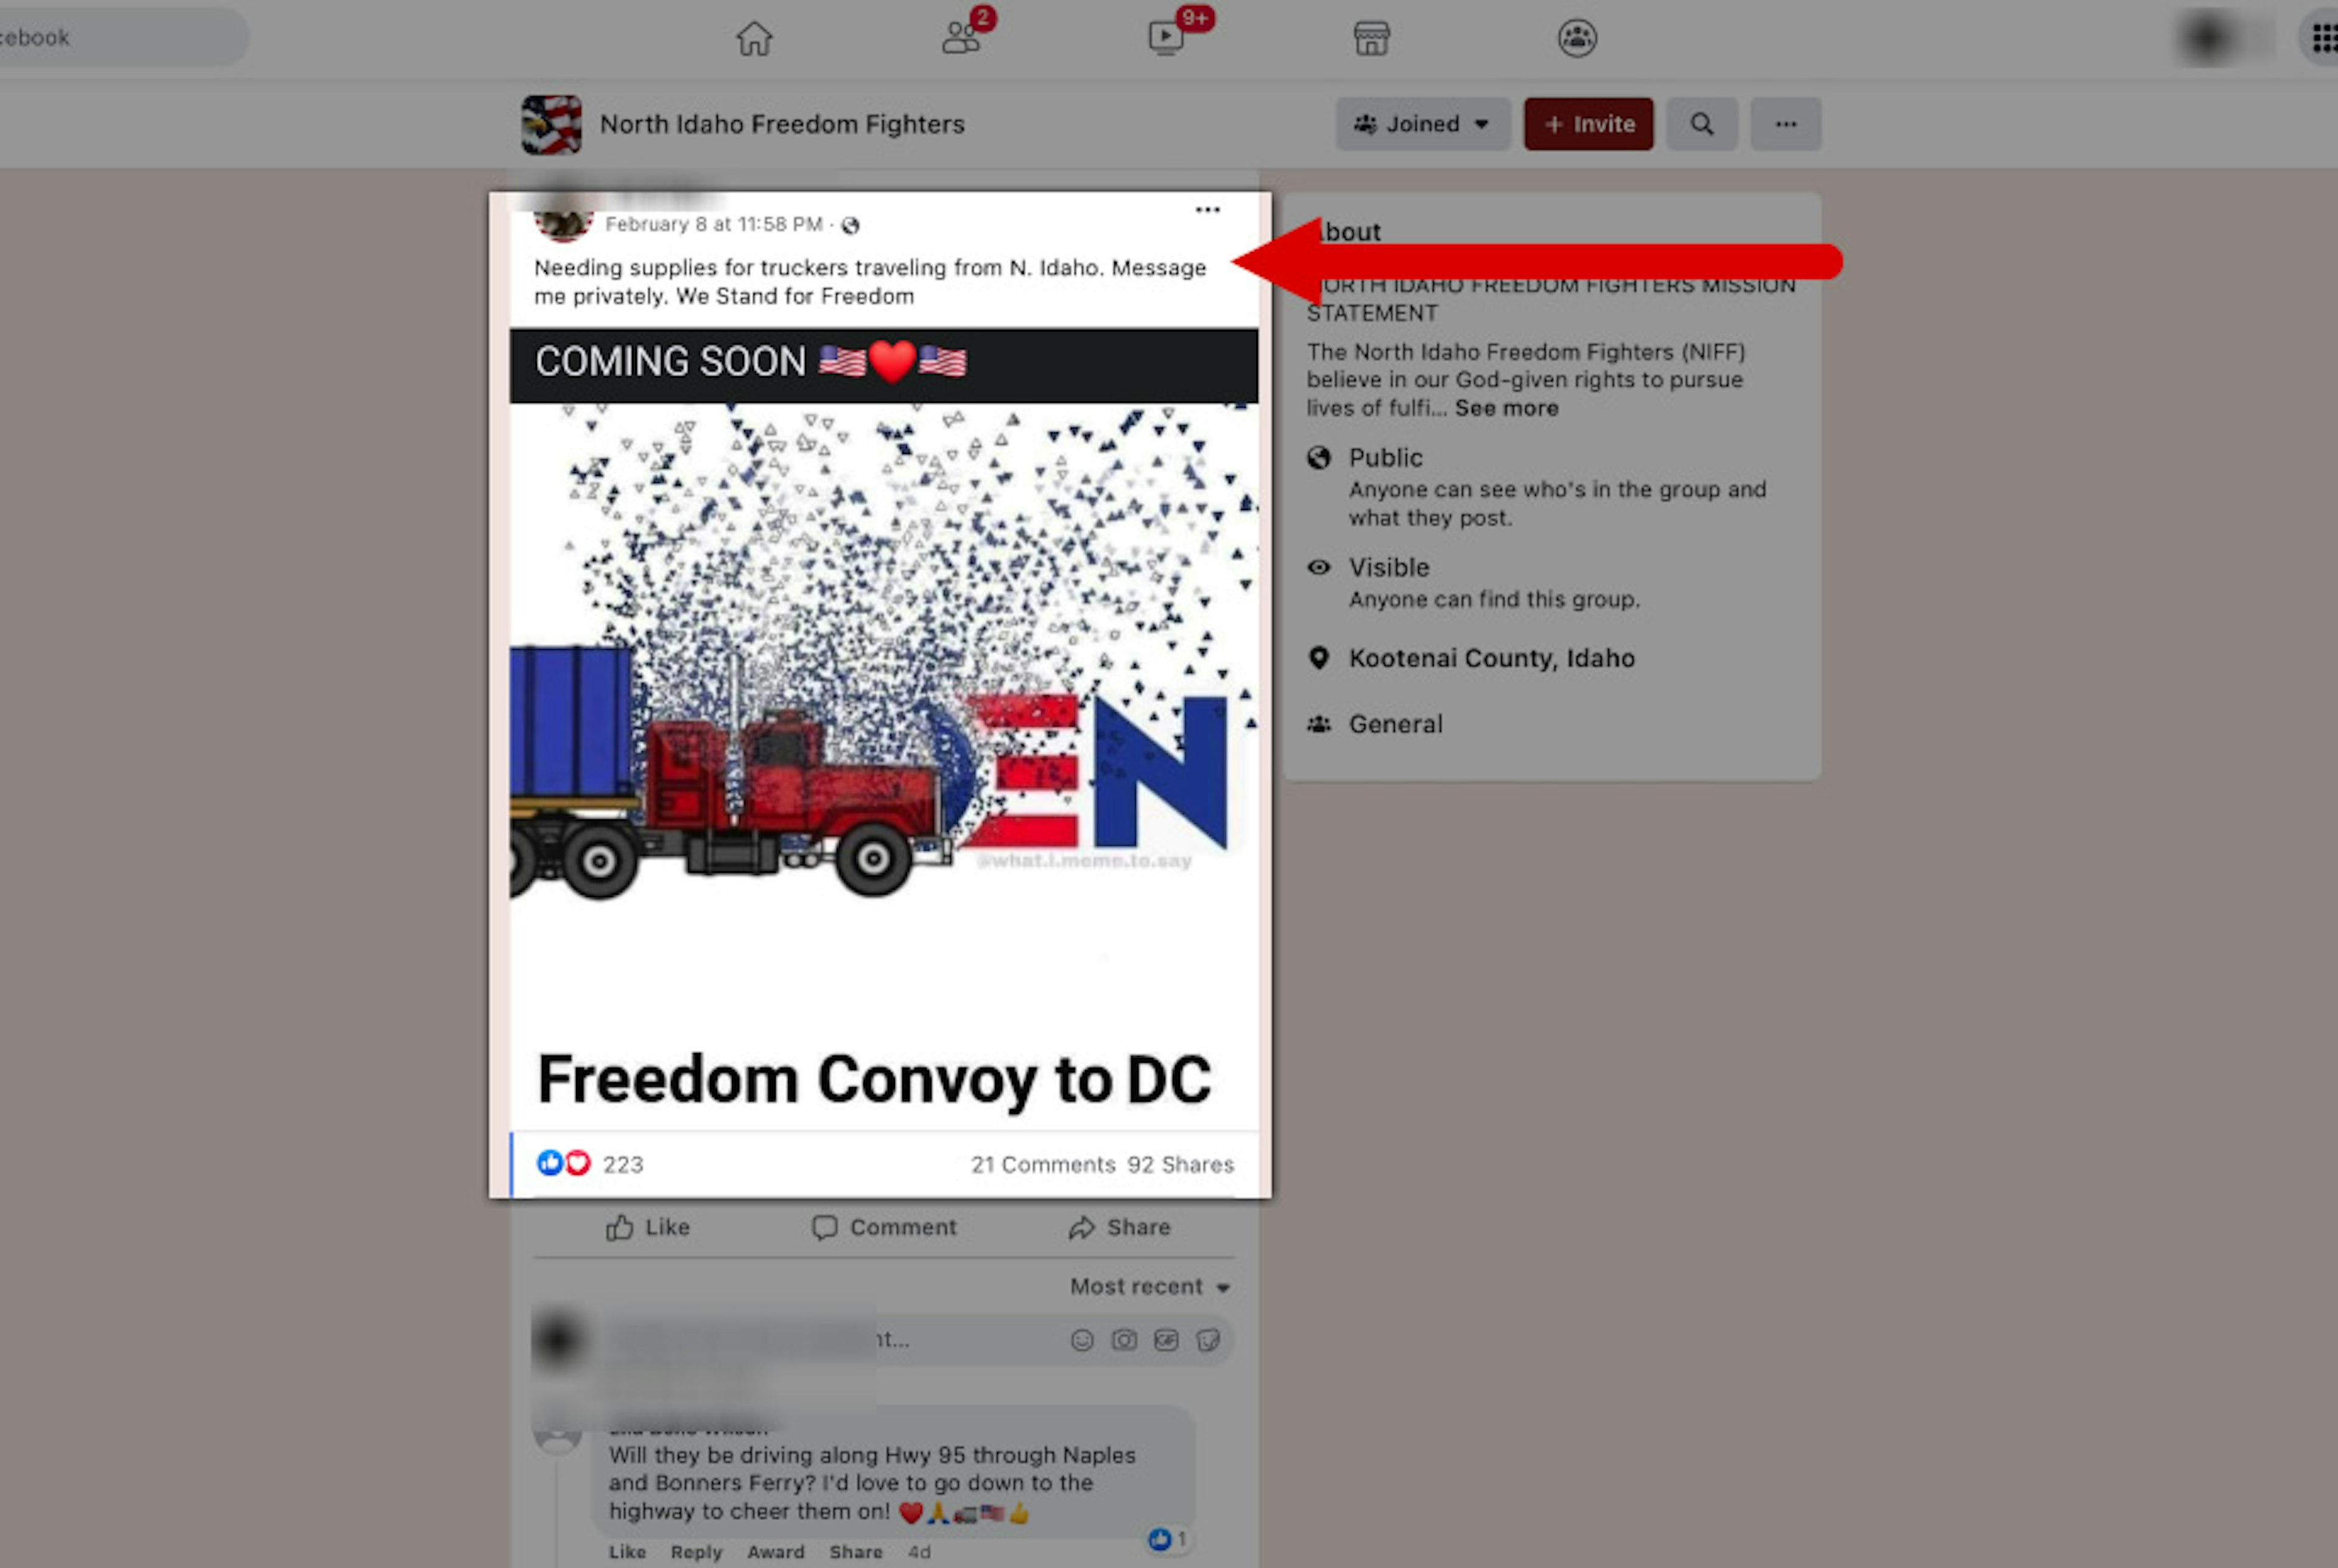The width and height of the screenshot is (2338, 1568).
Task: Click the emoji icon in comment box
Action: pyautogui.click(x=1082, y=1340)
